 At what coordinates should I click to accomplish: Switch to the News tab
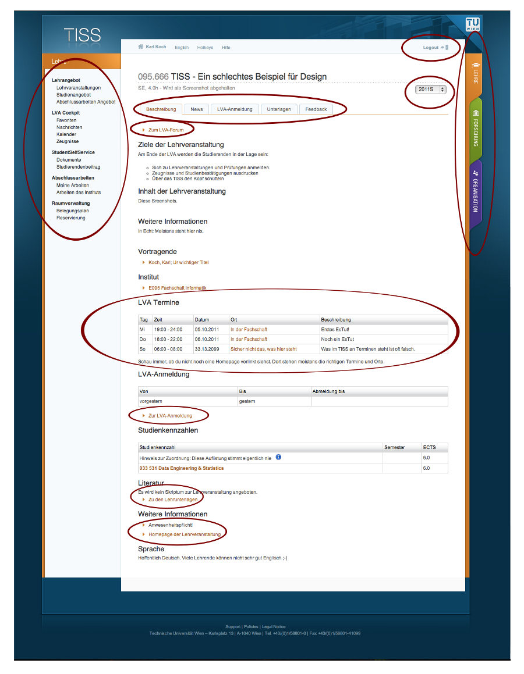197,109
